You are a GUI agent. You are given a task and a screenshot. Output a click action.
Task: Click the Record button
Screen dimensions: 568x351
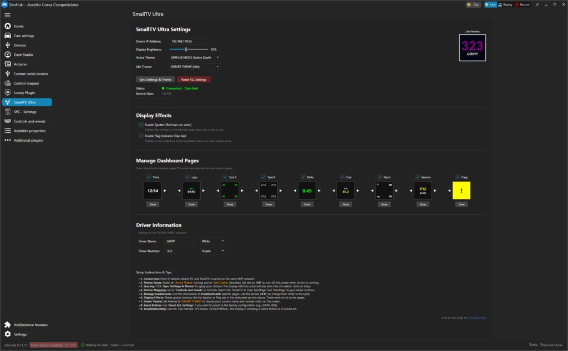(523, 4)
